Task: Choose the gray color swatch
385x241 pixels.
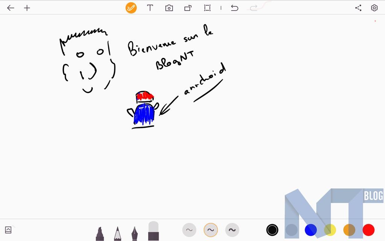Action: 291,230
